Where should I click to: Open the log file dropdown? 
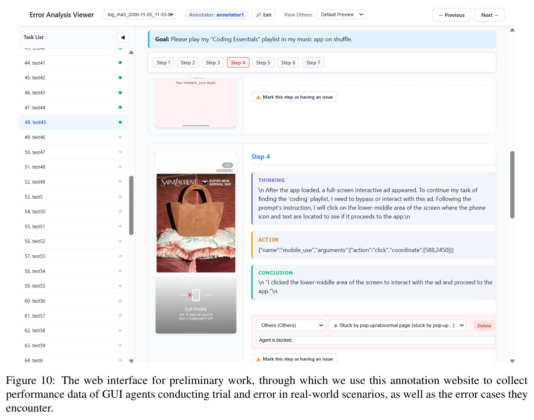pyautogui.click(x=139, y=15)
